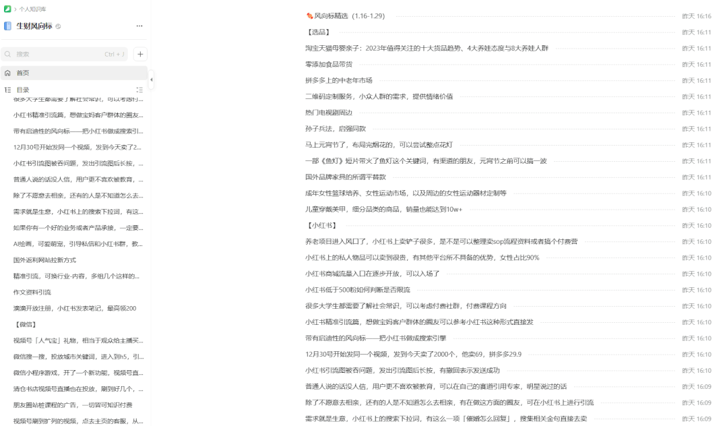Open 小红书上的私人物品可以卖到很贵 entry
This screenshot has width=727, height=426.
[422, 257]
